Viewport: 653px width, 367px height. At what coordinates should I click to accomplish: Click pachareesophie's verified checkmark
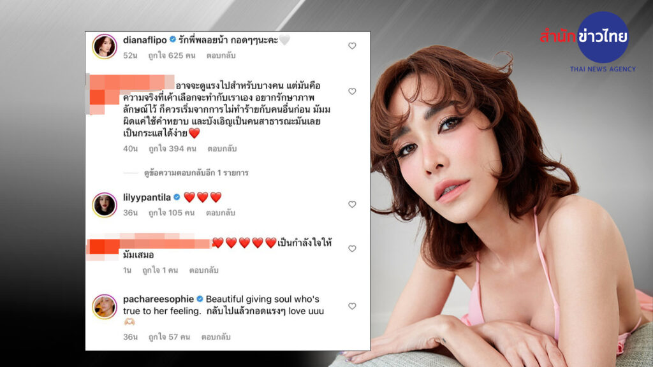click(200, 299)
